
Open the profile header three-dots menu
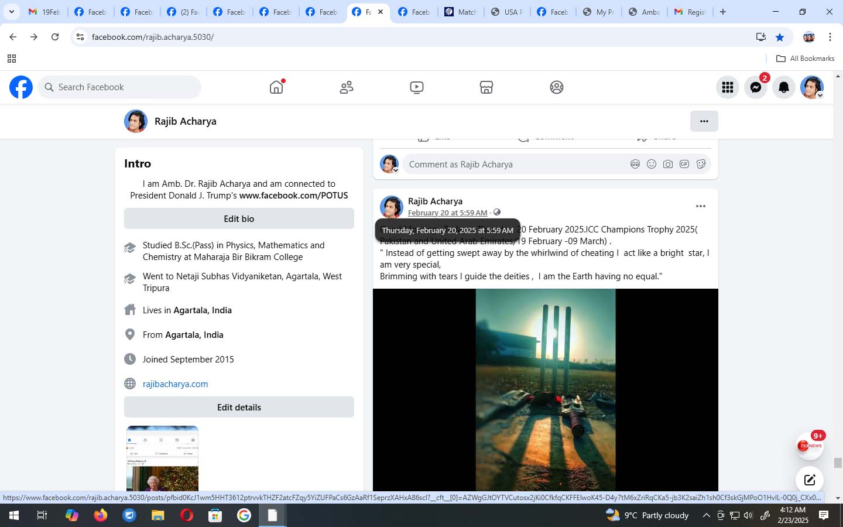704,121
